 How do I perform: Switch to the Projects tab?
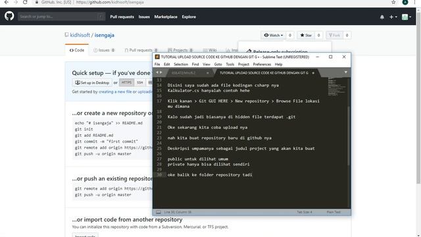click(180, 50)
